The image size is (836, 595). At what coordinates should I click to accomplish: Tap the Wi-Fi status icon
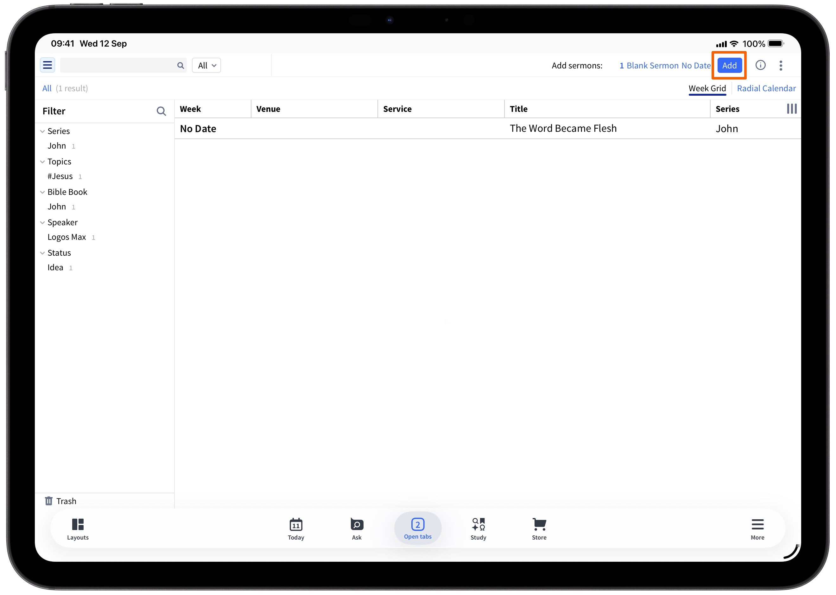pyautogui.click(x=734, y=44)
